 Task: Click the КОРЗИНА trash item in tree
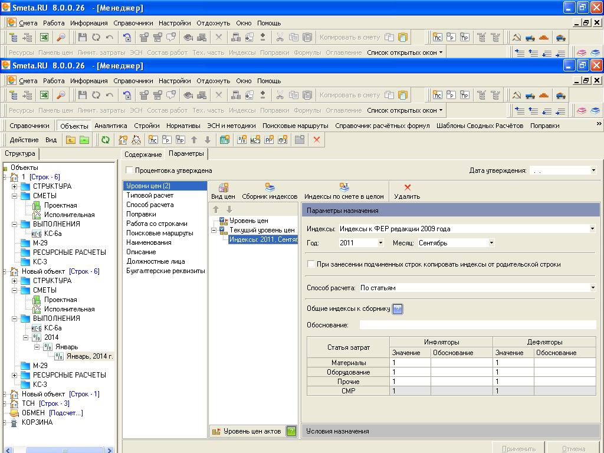(x=37, y=422)
